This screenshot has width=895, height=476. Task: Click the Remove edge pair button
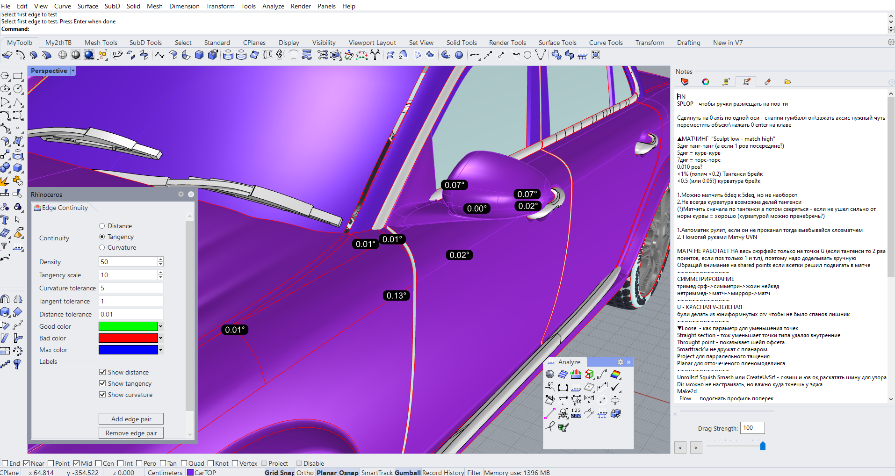point(131,433)
